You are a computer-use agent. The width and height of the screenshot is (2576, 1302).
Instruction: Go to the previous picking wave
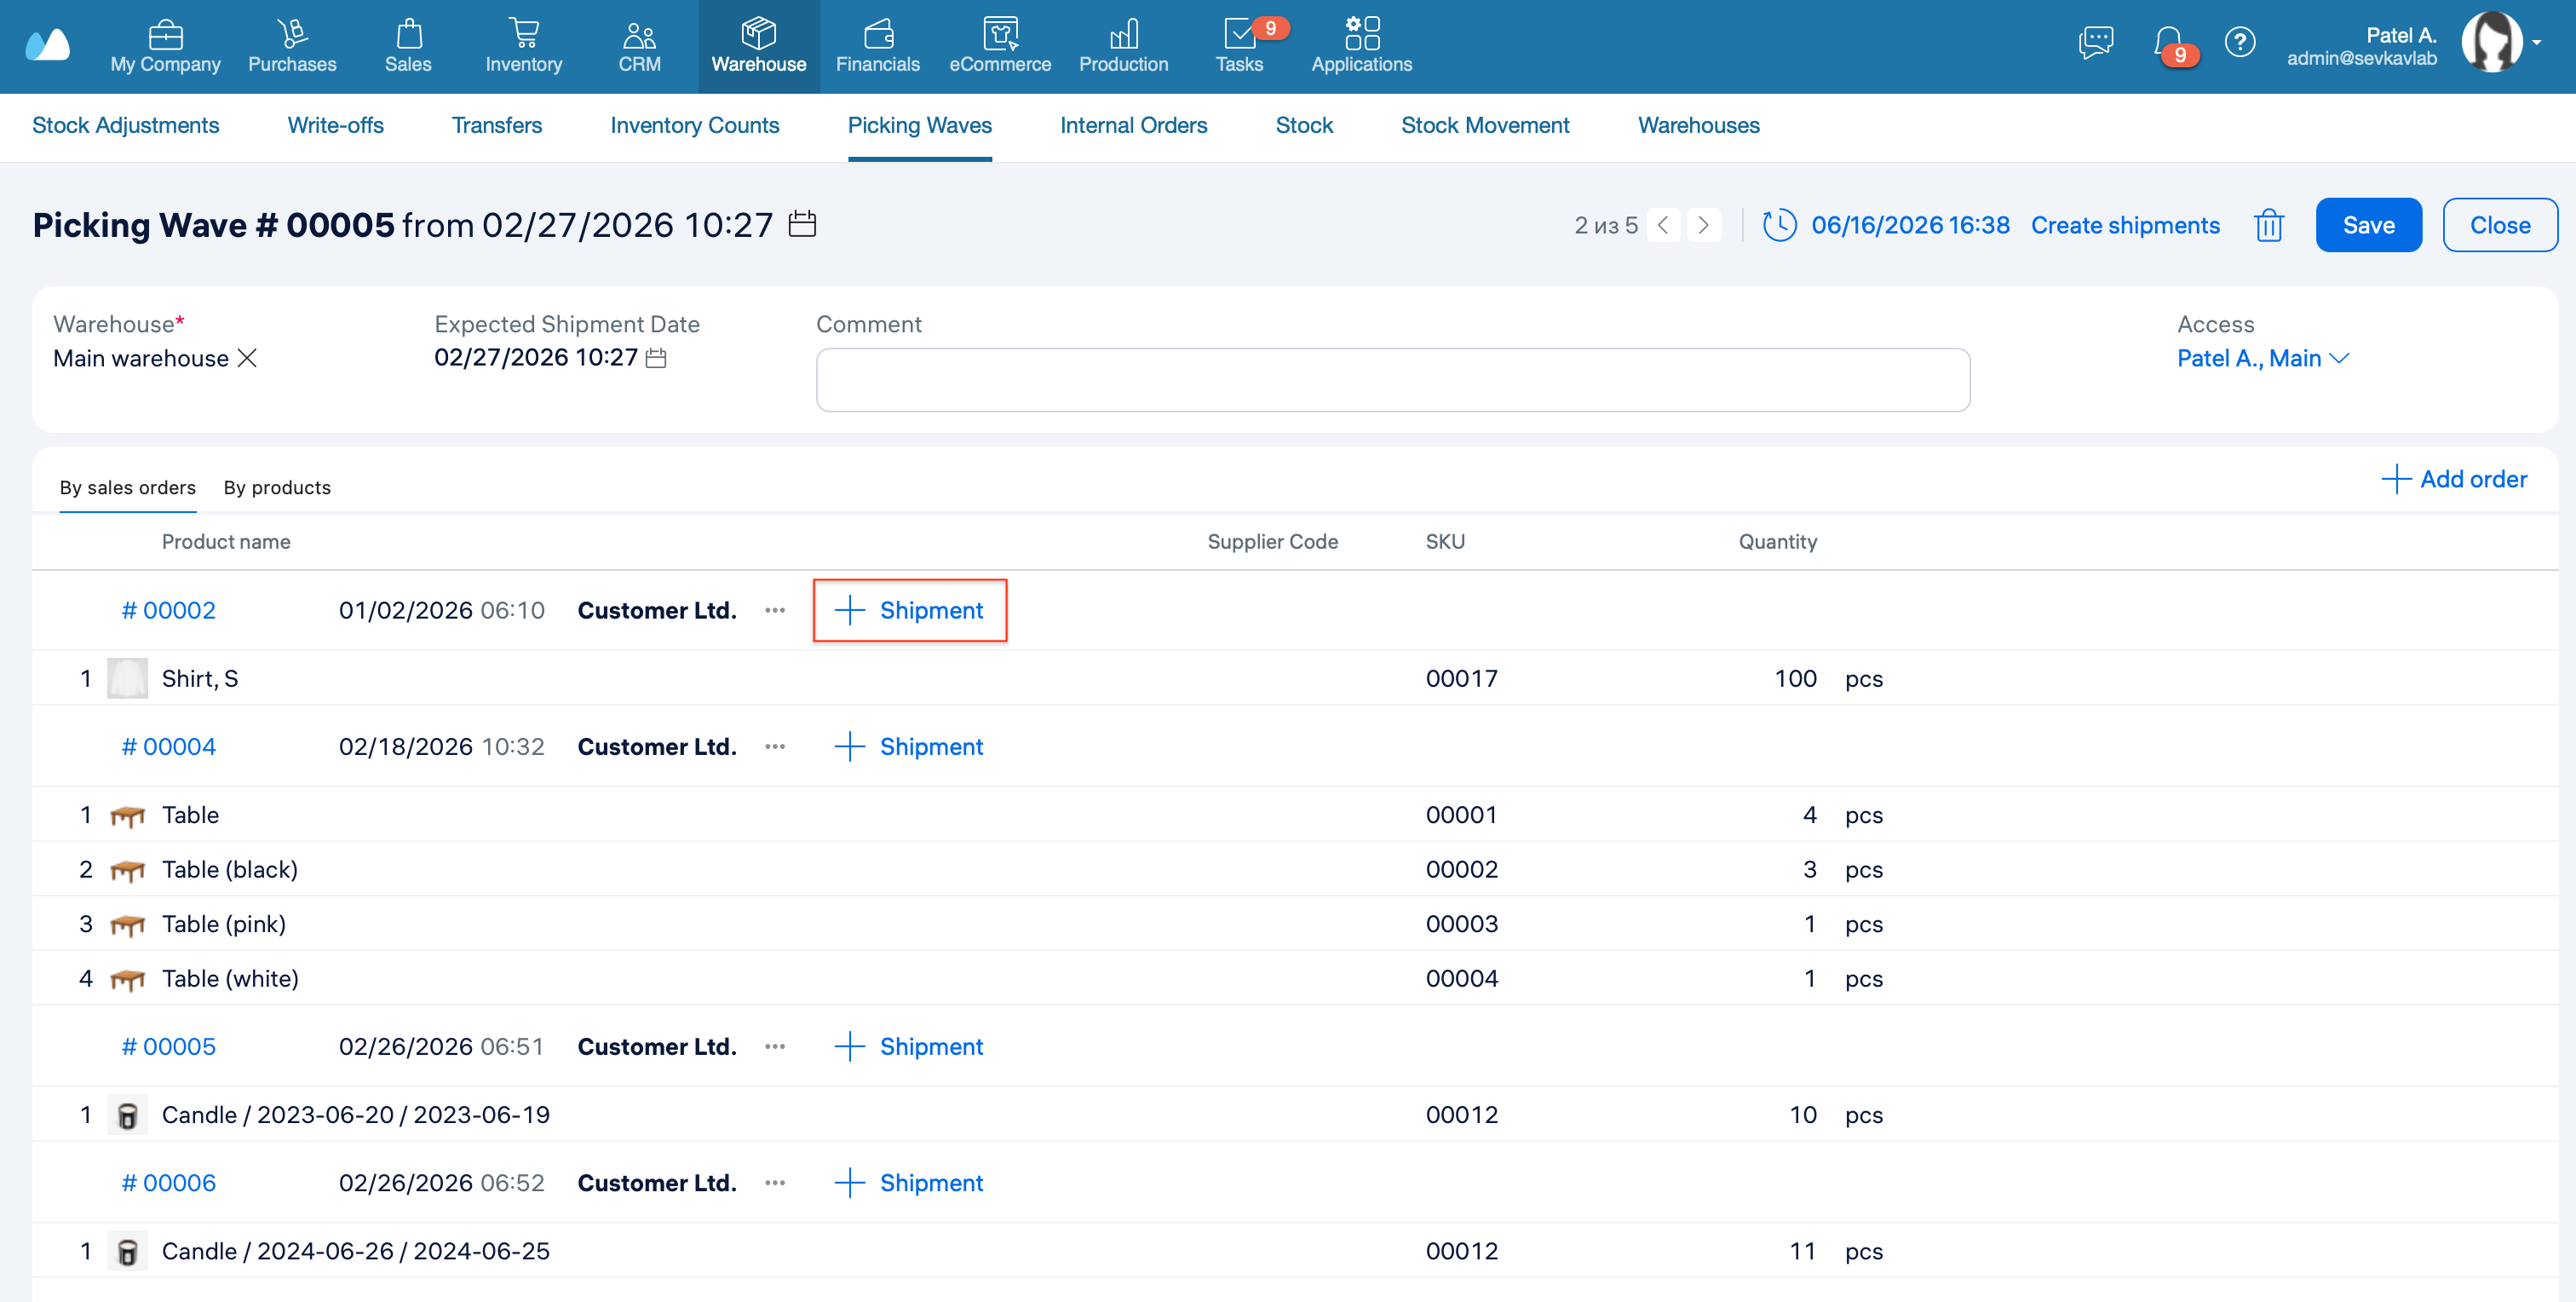(1662, 225)
